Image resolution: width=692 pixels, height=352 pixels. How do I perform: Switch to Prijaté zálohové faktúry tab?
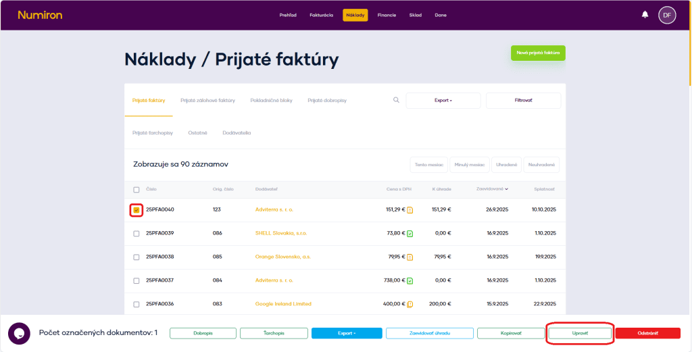[207, 101]
